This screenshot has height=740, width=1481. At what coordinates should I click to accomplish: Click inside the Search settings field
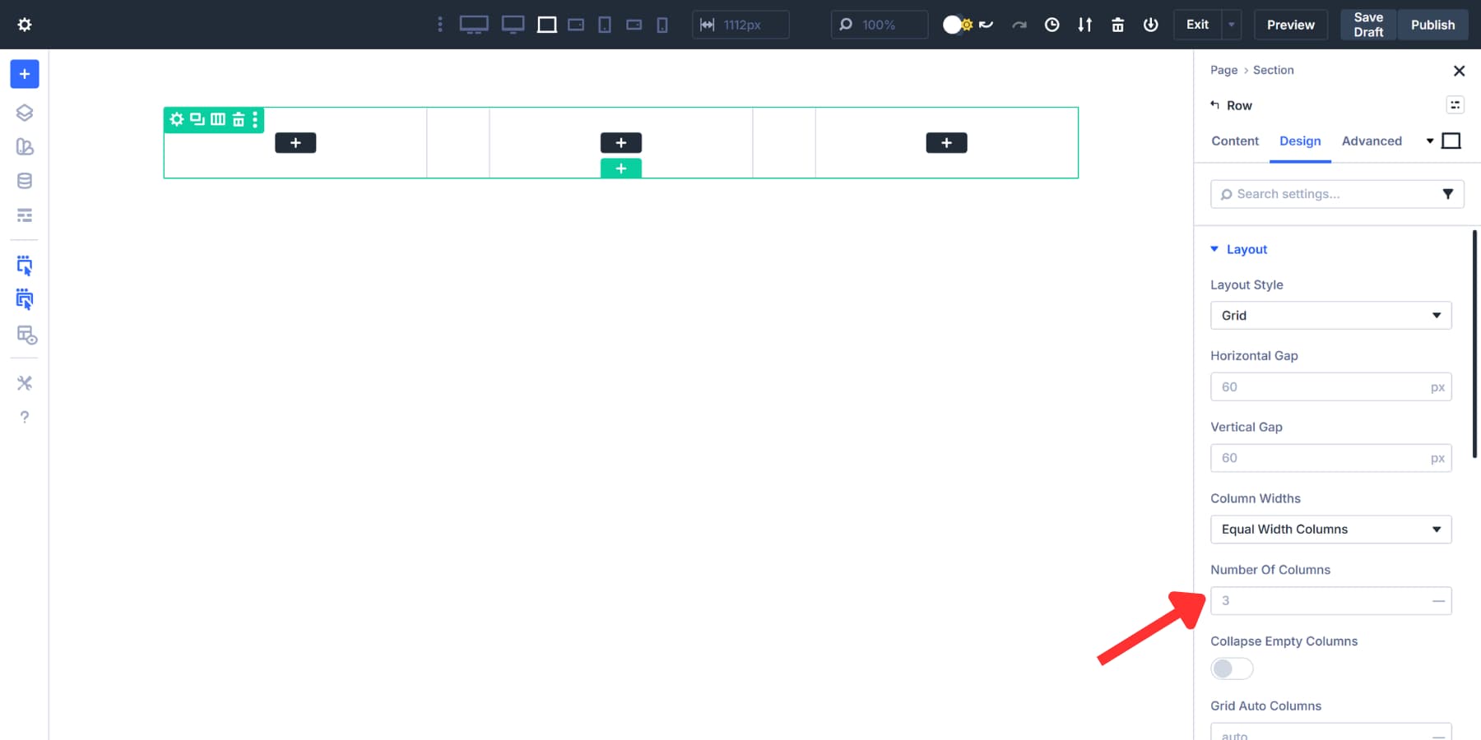point(1316,194)
